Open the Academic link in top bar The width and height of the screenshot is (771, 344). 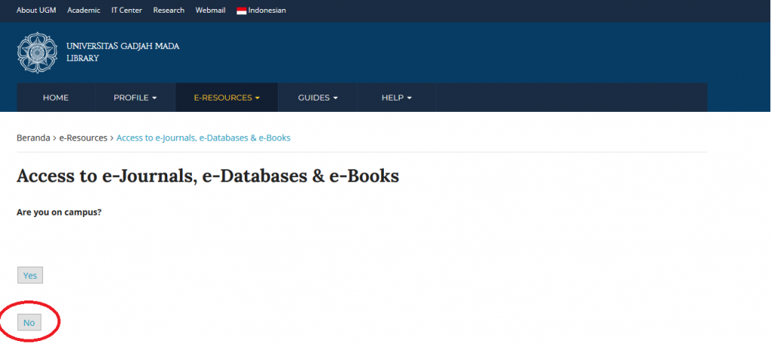[84, 11]
